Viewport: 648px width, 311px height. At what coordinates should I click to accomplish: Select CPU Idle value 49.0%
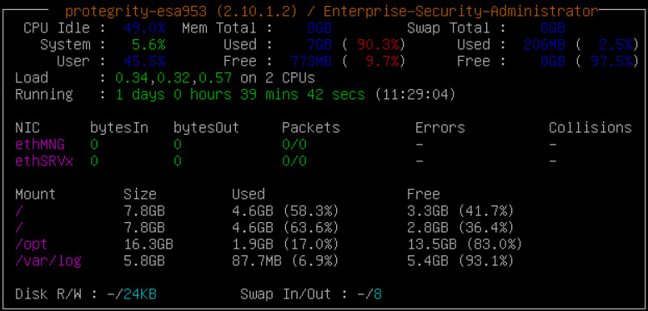pyautogui.click(x=144, y=28)
